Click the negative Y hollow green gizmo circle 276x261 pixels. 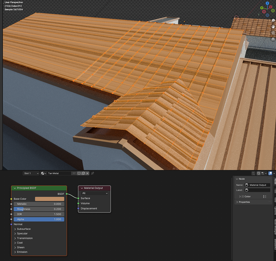(273, 11)
